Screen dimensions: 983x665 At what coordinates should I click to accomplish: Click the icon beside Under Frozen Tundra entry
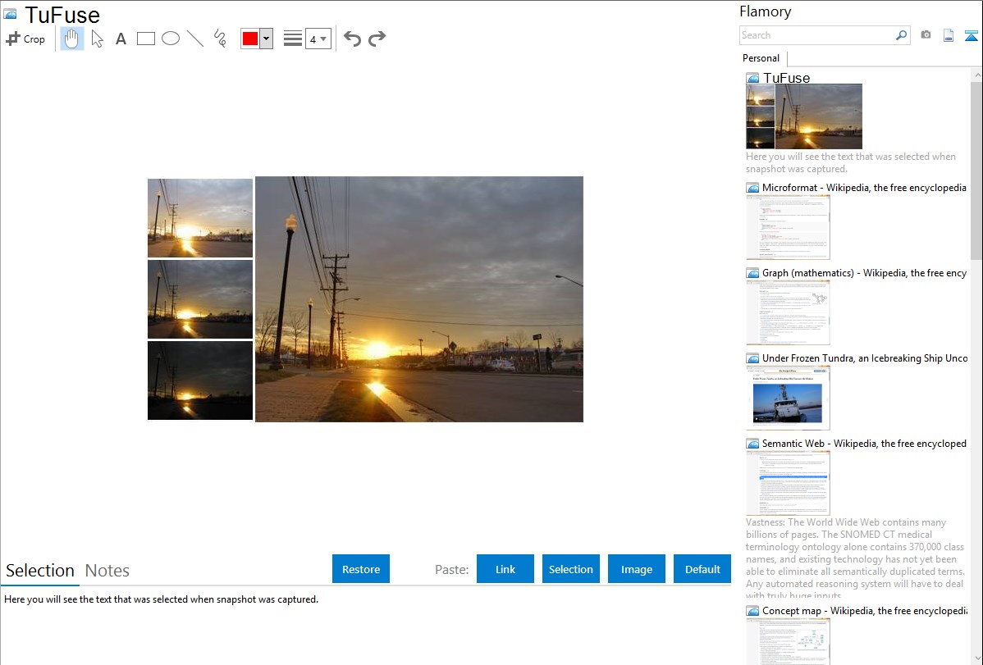click(753, 358)
